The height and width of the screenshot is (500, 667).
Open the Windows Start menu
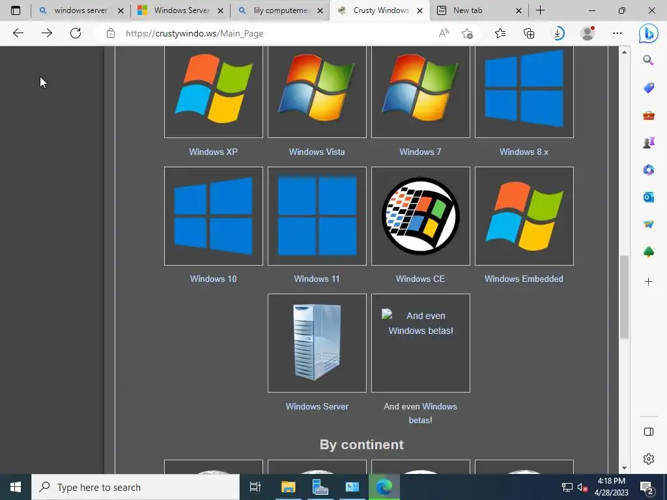(x=16, y=487)
